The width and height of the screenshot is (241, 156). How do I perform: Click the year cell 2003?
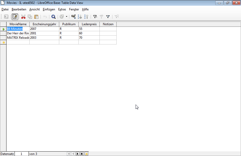[x=44, y=38]
